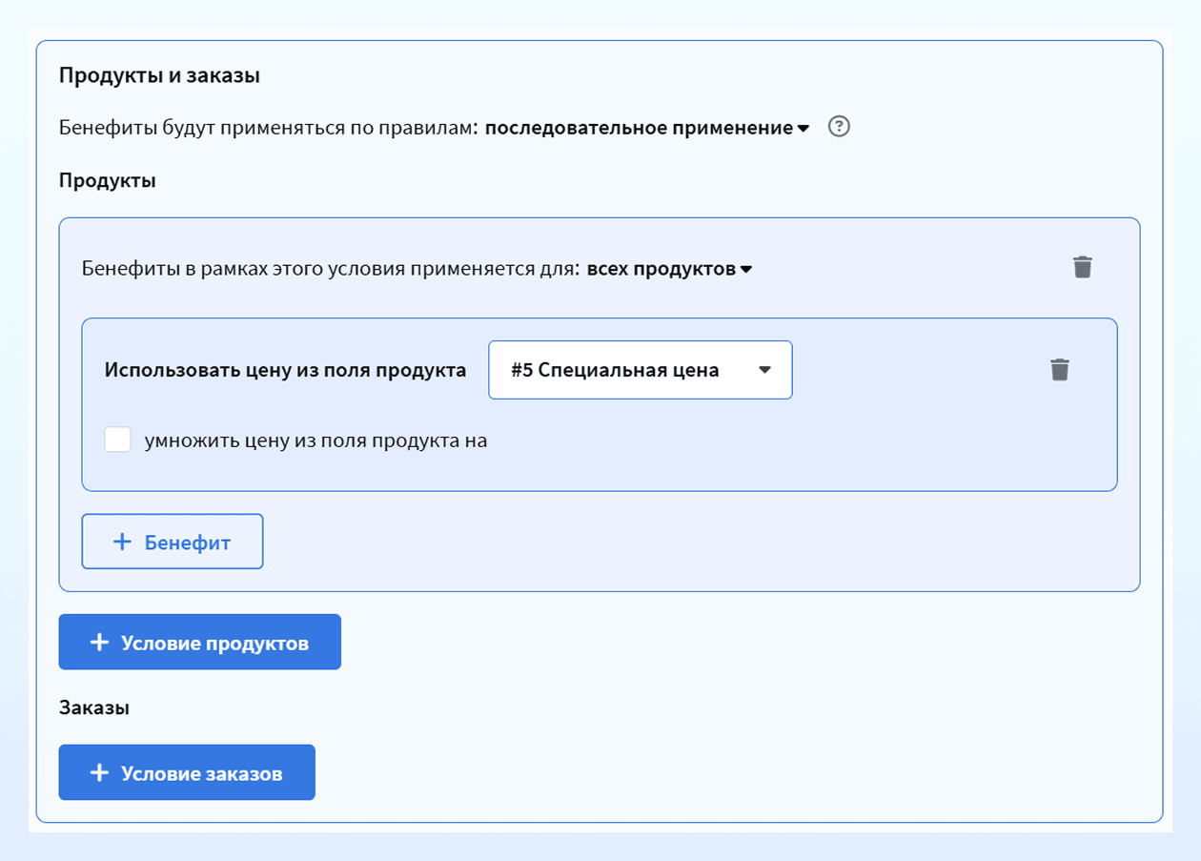Viewport: 1201px width, 861px height.
Task: Click the умножить цену из поля продукта на label
Action: point(316,441)
